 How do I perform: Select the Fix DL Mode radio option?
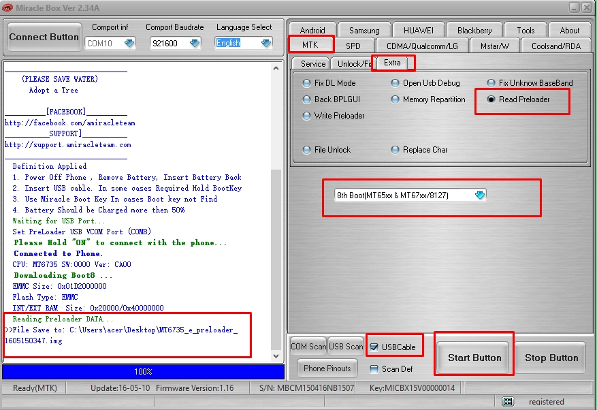click(x=329, y=82)
